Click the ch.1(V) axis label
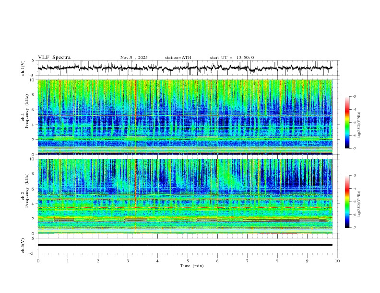 point(23,68)
